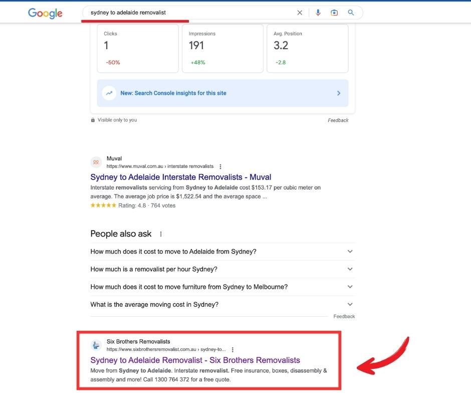Image resolution: width=471 pixels, height=395 pixels.
Task: Click the Six Brothers Removalists favicon
Action: pos(96,345)
